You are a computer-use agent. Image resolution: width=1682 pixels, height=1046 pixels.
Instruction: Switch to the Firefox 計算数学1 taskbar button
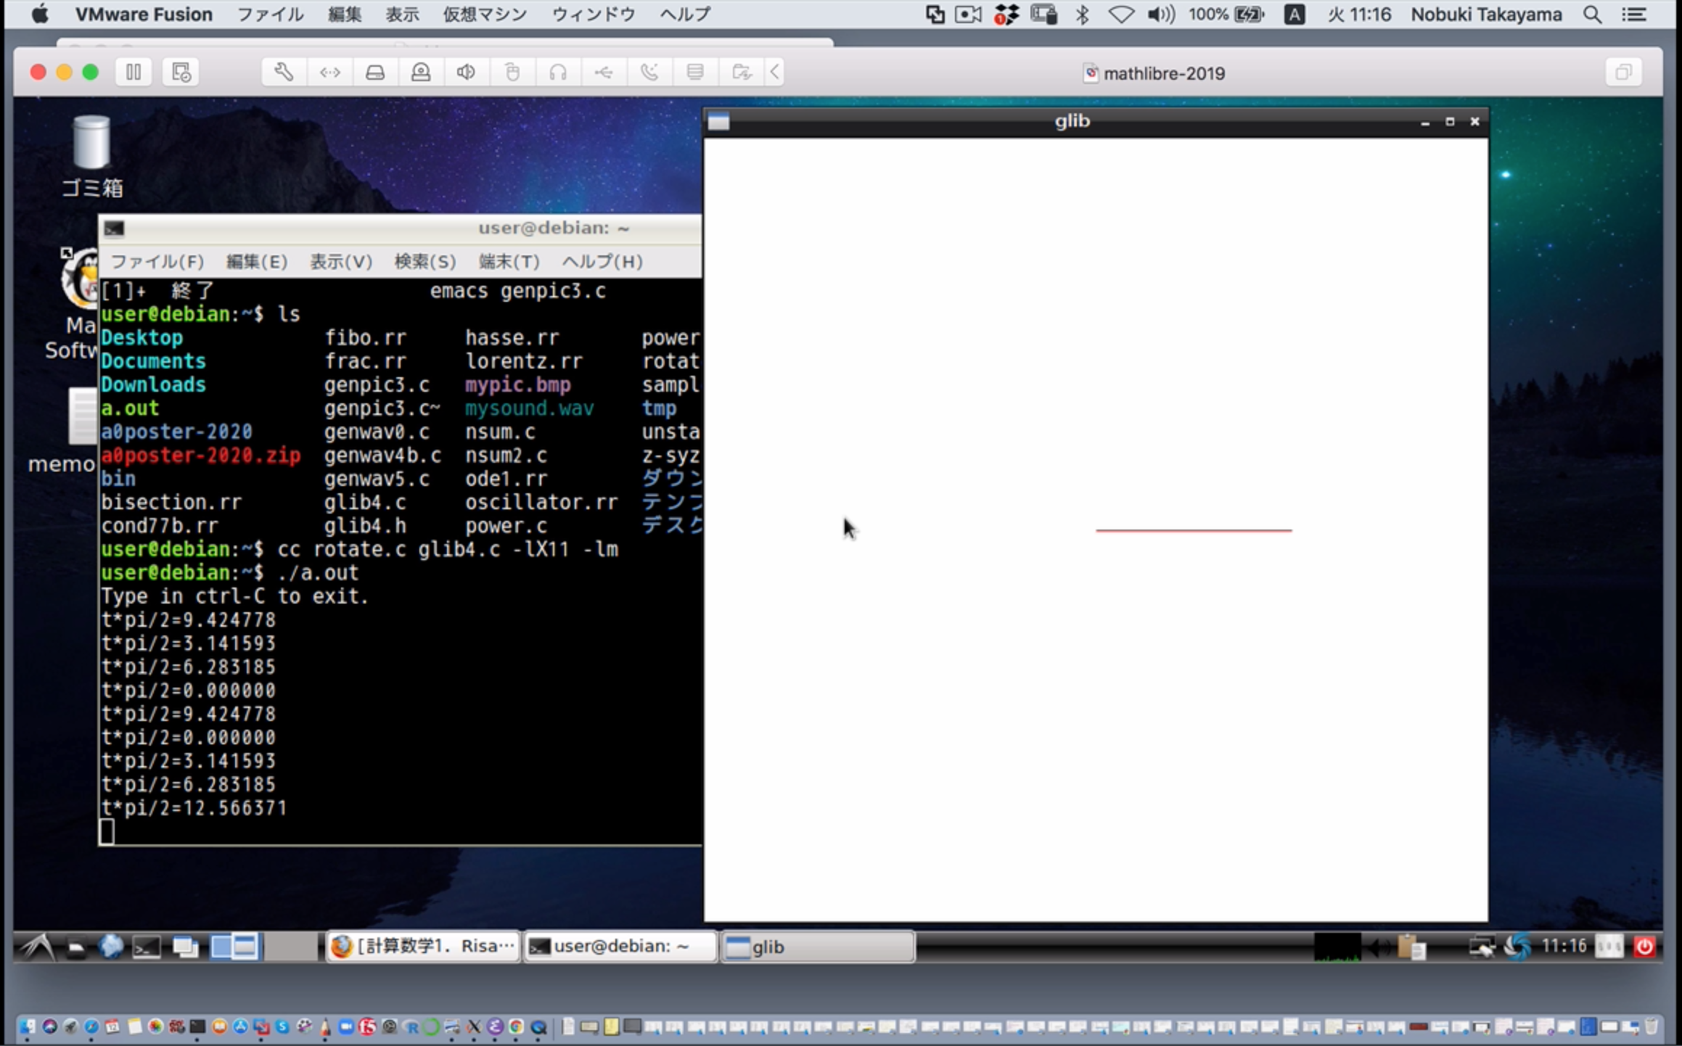[x=423, y=946]
